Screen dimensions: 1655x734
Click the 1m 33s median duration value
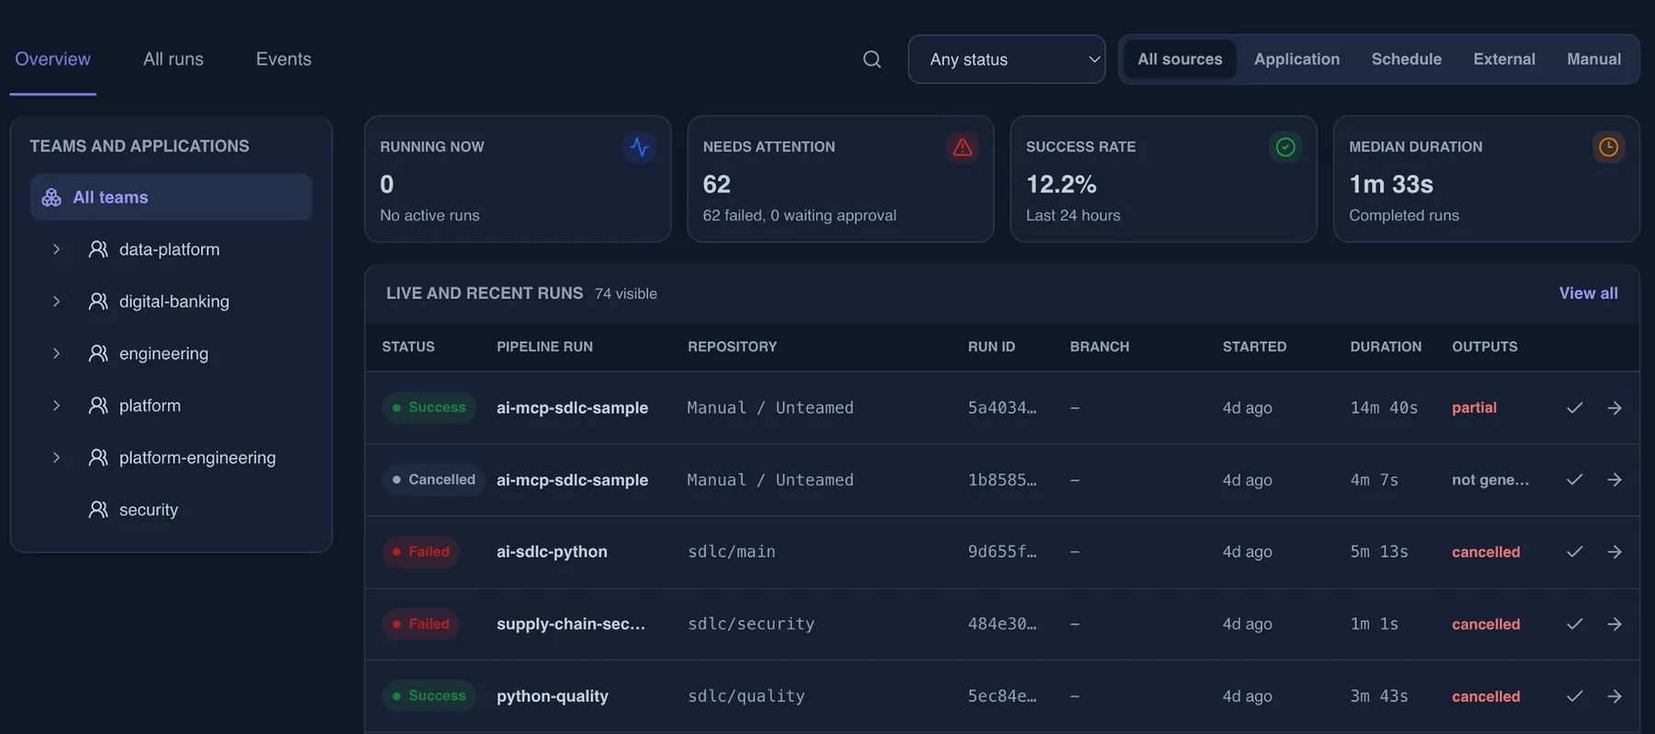click(1391, 185)
